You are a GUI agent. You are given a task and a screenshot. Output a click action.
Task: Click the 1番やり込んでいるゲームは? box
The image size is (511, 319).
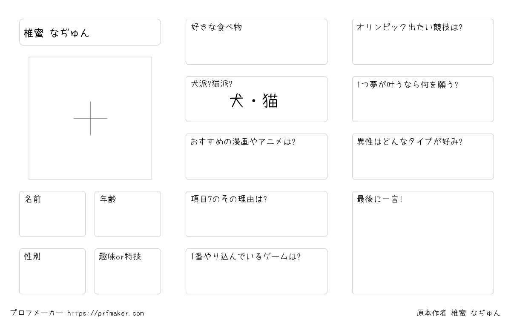tap(256, 271)
